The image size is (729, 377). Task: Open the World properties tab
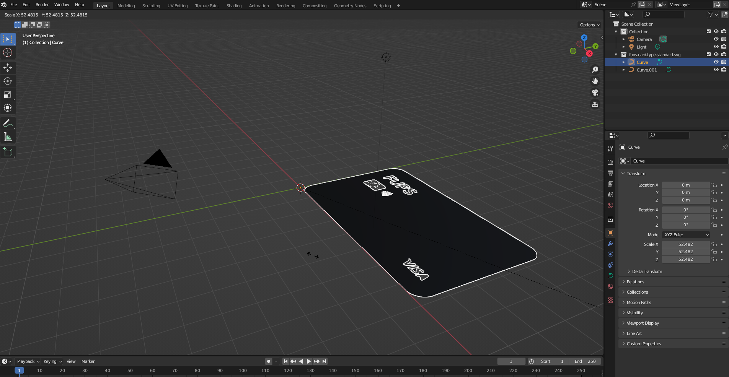point(610,205)
